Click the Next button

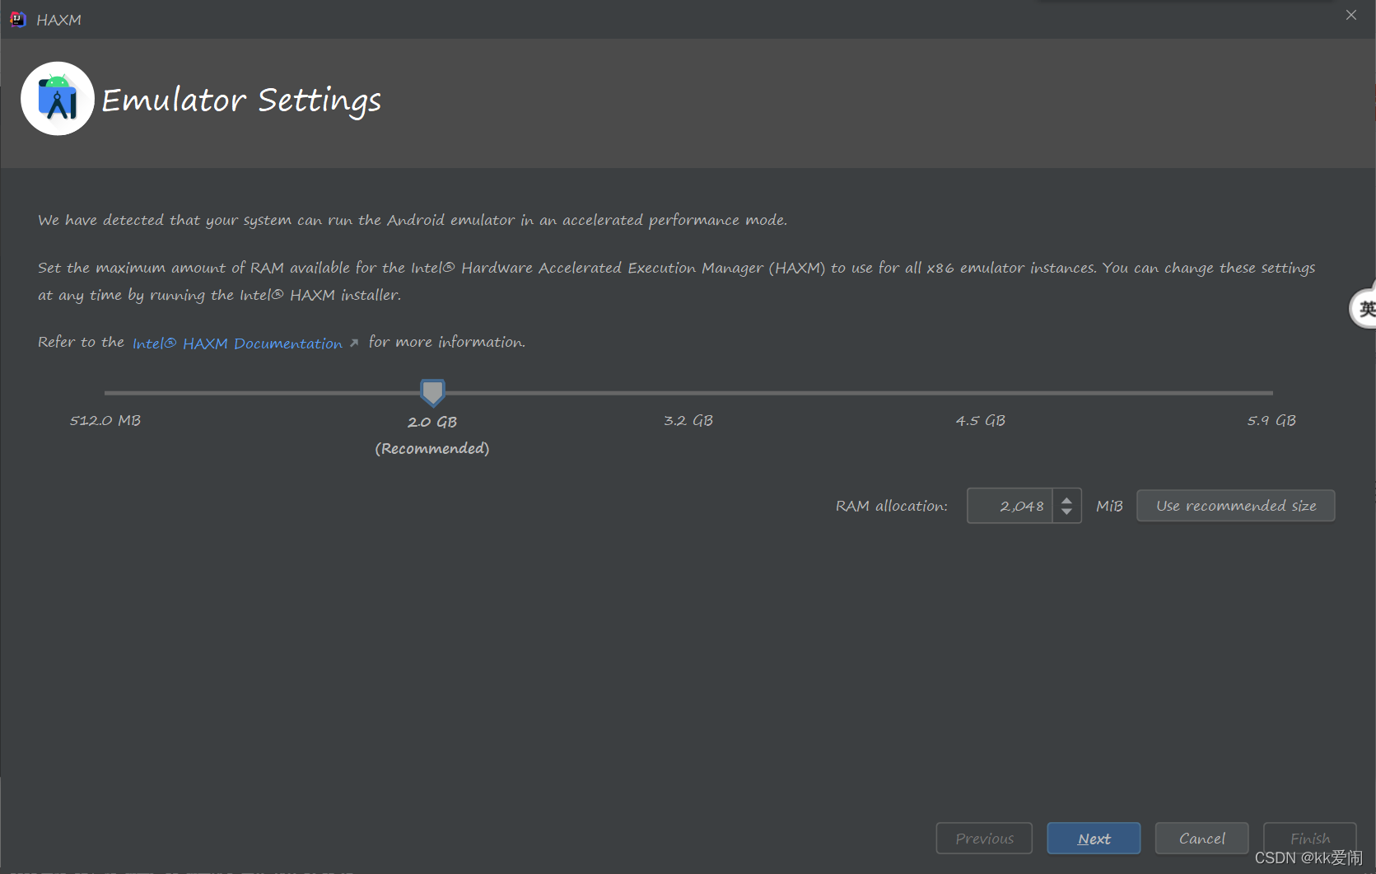1094,839
